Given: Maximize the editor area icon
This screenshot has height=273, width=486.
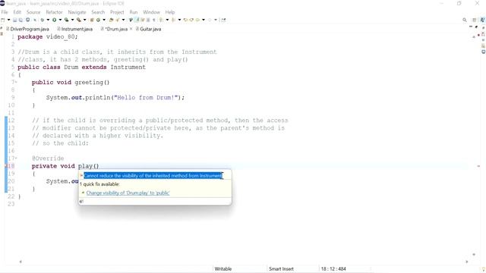Looking at the screenshot, I should pyautogui.click(x=476, y=27).
